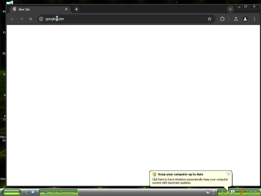Minimize the Supermium browser window
Viewport: 261px width, 196px height.
(x=239, y=7)
